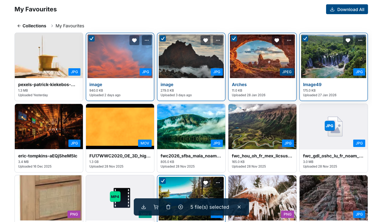Click the My Favourites page heading
Viewport: 372px width, 222px height.
point(36,9)
